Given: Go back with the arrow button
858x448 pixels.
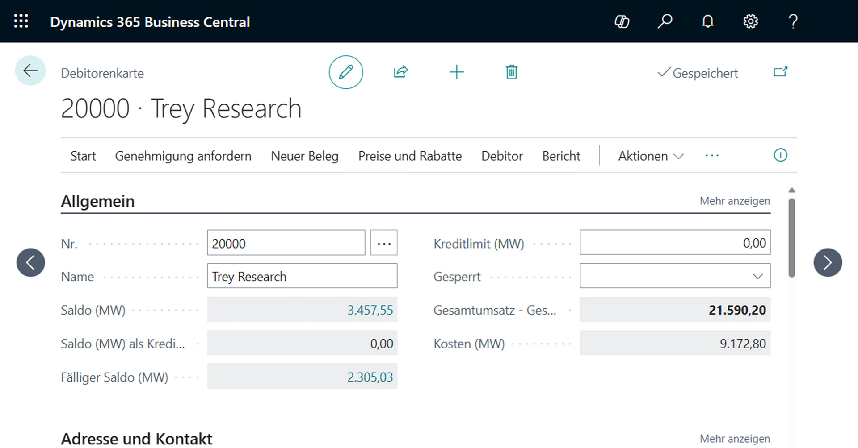Looking at the screenshot, I should 30,71.
